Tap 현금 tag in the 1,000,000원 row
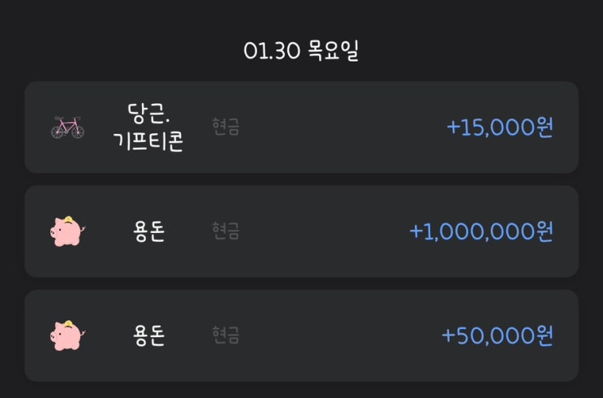 pos(225,231)
